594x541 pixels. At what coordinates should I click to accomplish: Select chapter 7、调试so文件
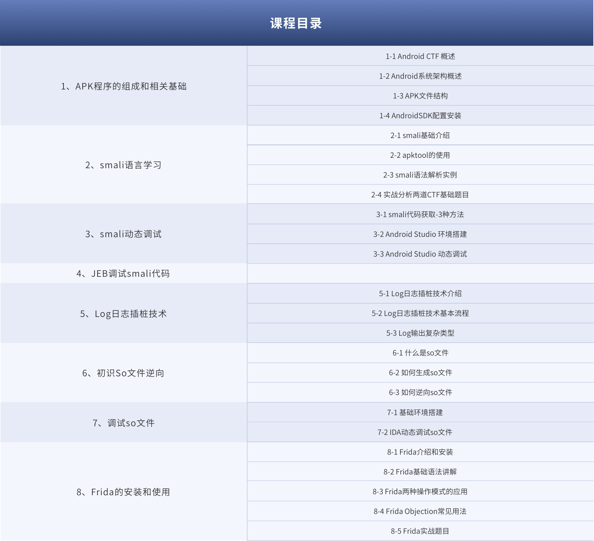124,423
